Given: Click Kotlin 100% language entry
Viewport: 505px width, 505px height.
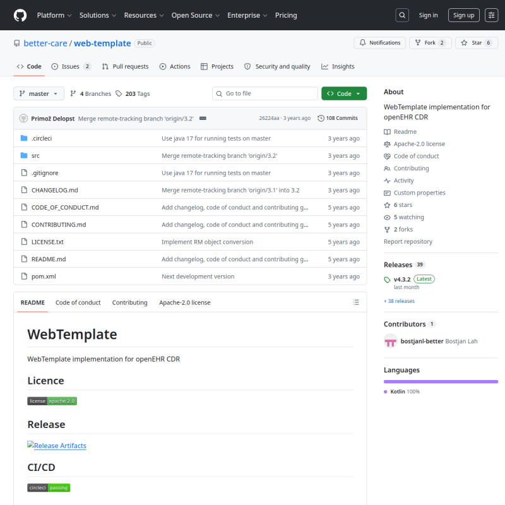Looking at the screenshot, I should [402, 391].
